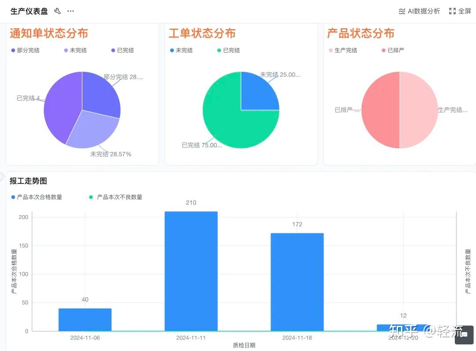
Task: Expand options on the 通知单状态分布 chart title
Action: click(x=48, y=33)
